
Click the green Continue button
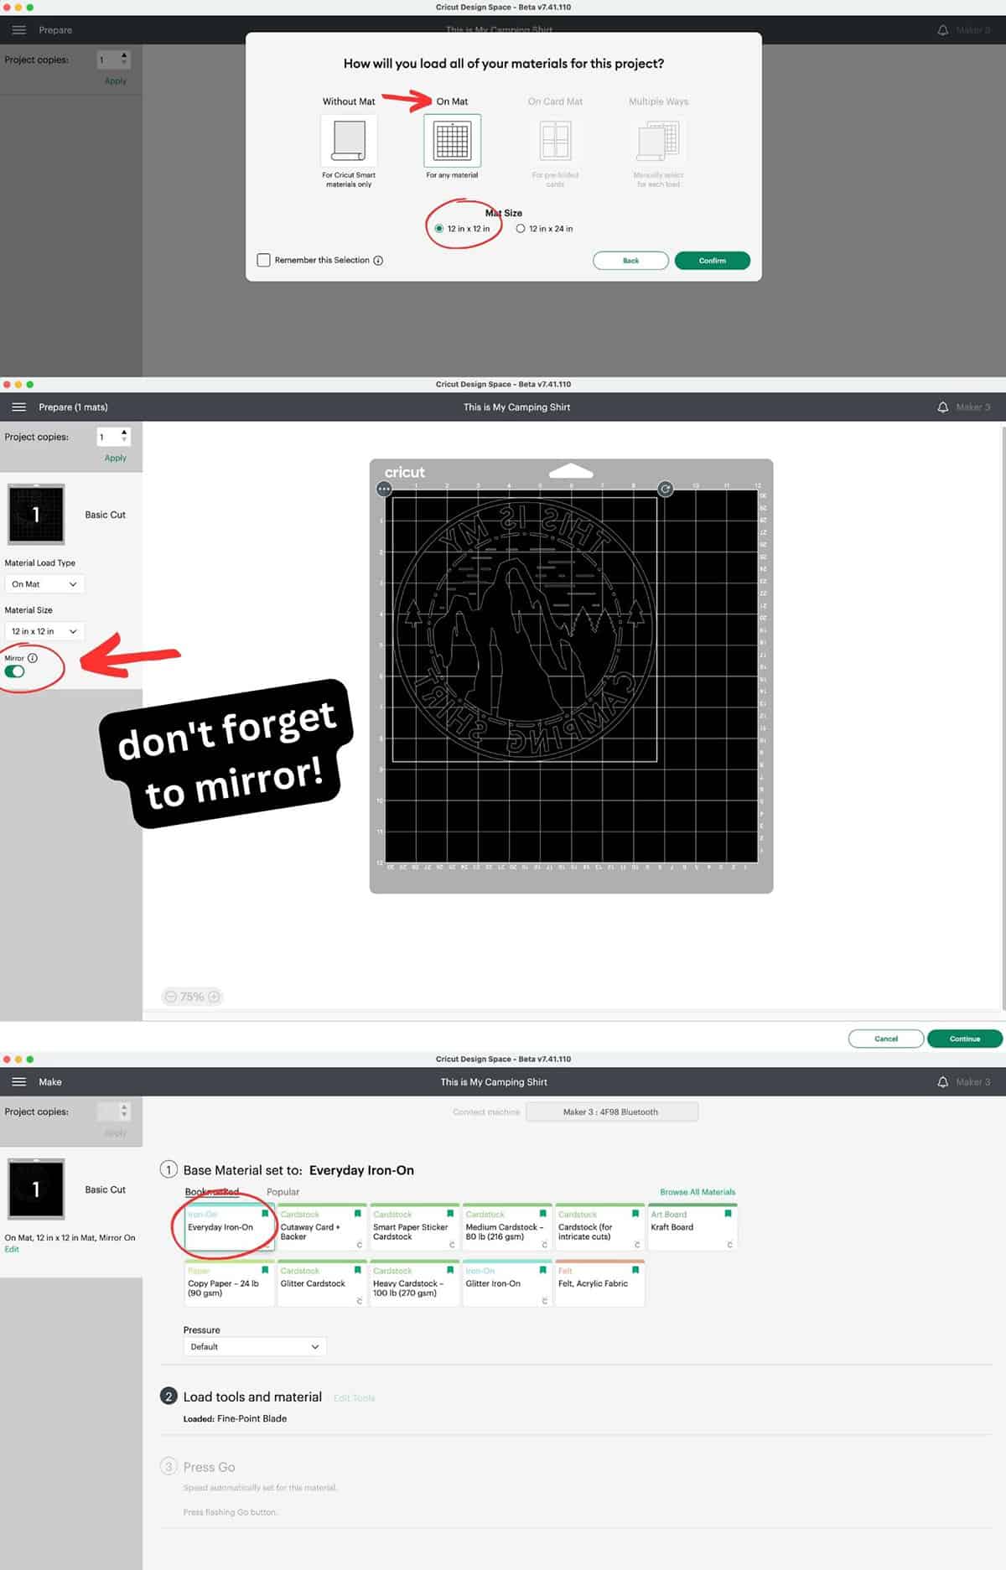point(965,1039)
